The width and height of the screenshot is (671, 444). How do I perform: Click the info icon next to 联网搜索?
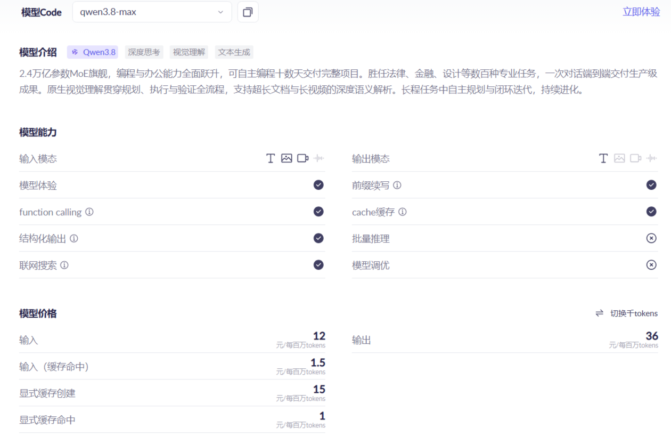coord(64,265)
